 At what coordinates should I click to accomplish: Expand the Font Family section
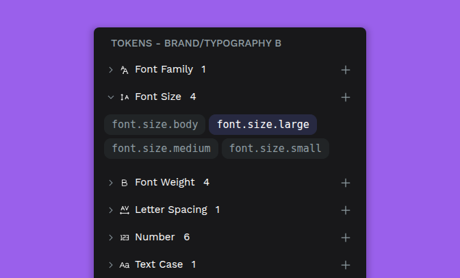pos(111,70)
